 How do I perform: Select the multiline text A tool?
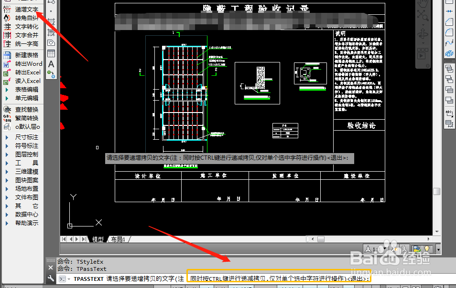(x=51, y=64)
